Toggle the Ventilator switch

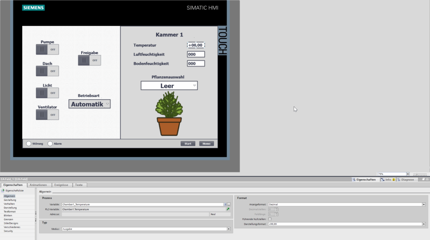click(x=47, y=115)
